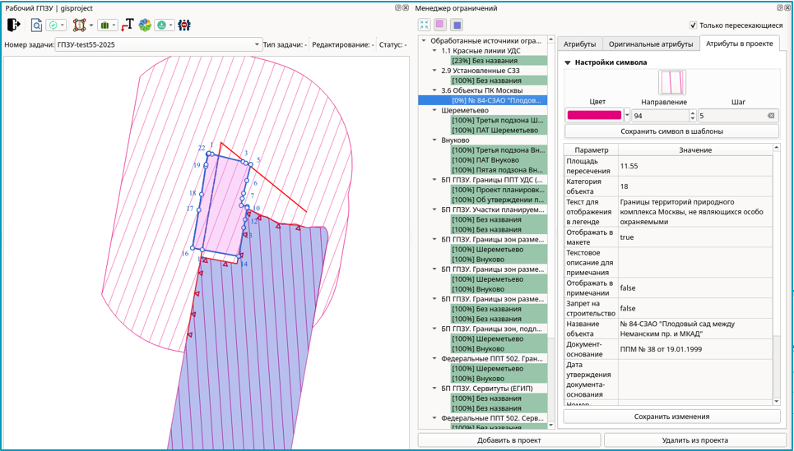
Task: Open dropdown arrow beside briefcase icon
Action: (114, 25)
